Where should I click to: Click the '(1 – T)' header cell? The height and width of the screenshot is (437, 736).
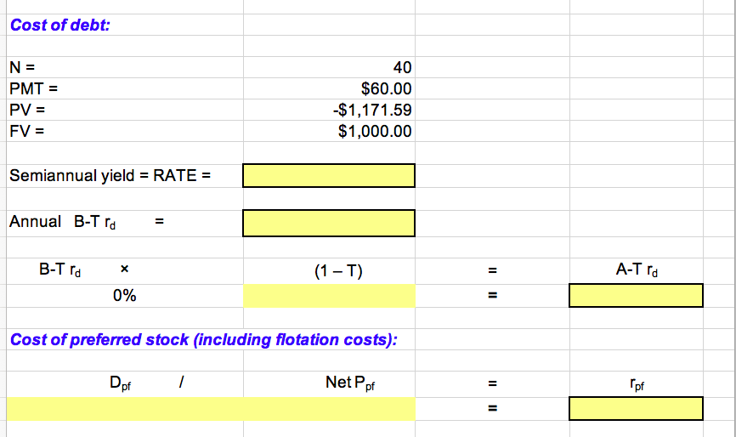click(329, 271)
